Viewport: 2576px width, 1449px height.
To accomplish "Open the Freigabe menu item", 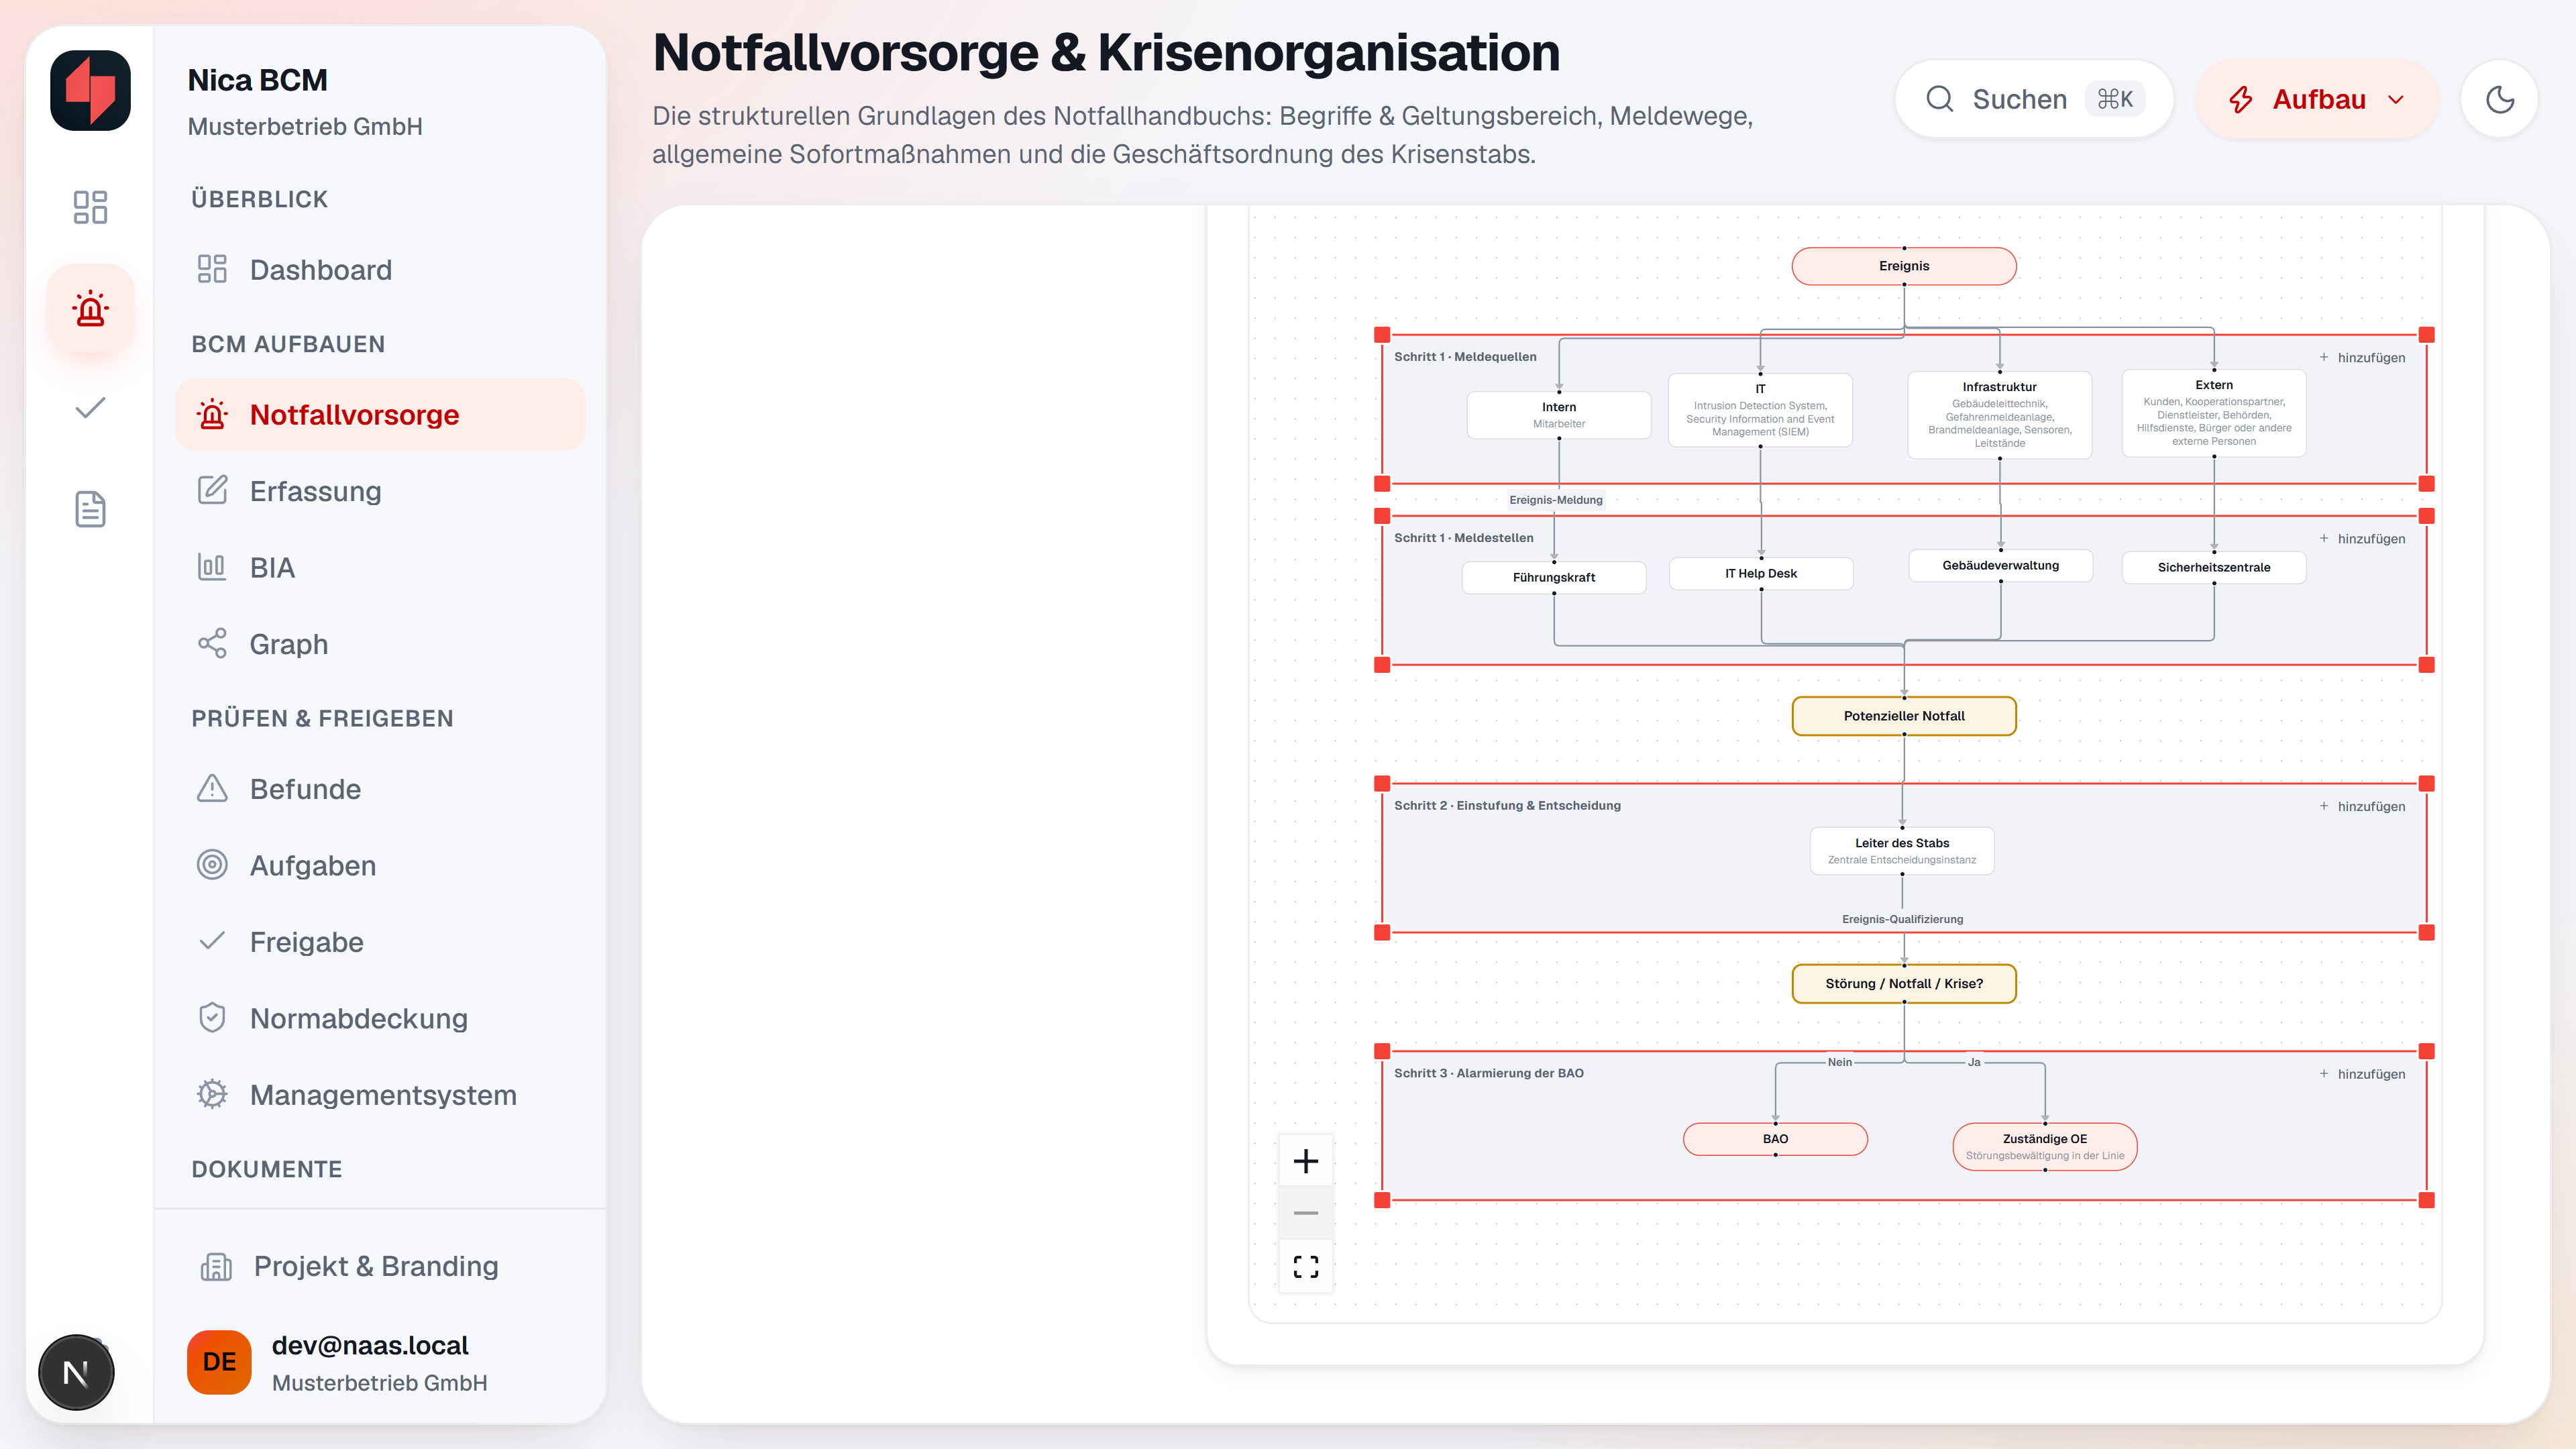I will (x=380, y=942).
